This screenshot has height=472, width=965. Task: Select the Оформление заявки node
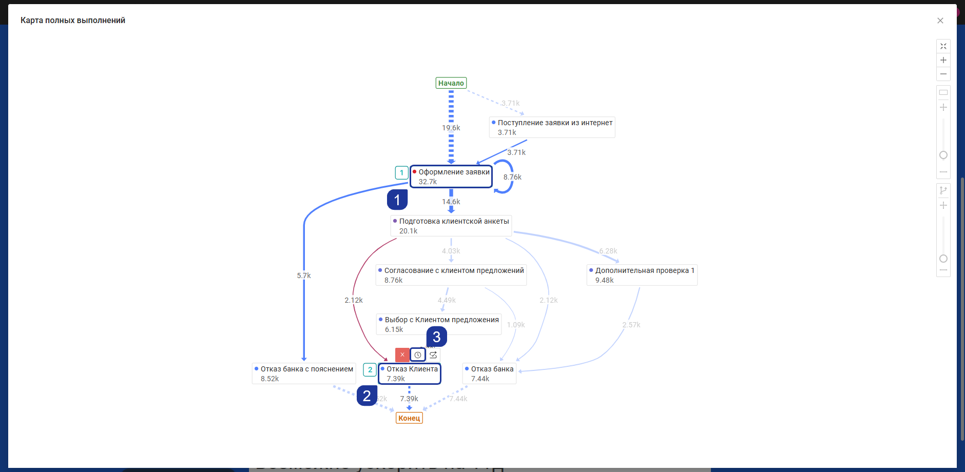tap(451, 176)
